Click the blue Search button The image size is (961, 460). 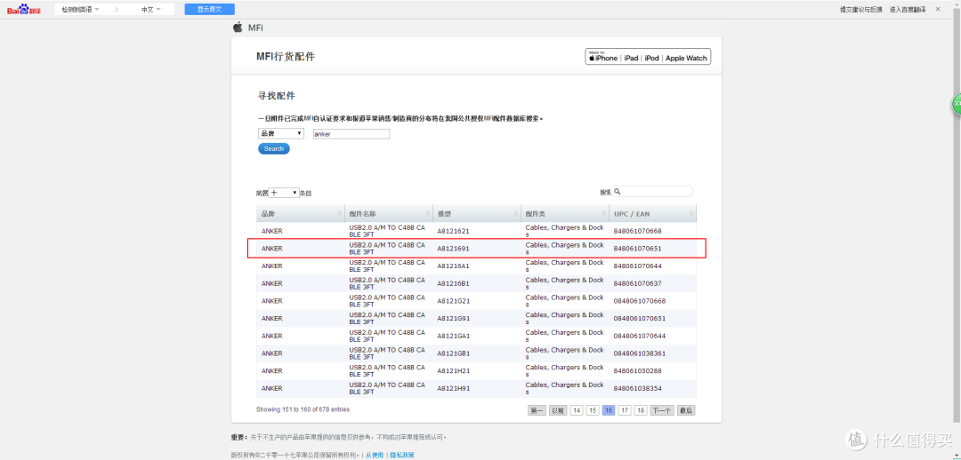(x=274, y=148)
